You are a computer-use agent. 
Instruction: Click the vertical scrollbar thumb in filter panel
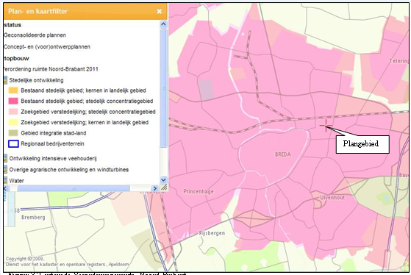pyautogui.click(x=163, y=87)
